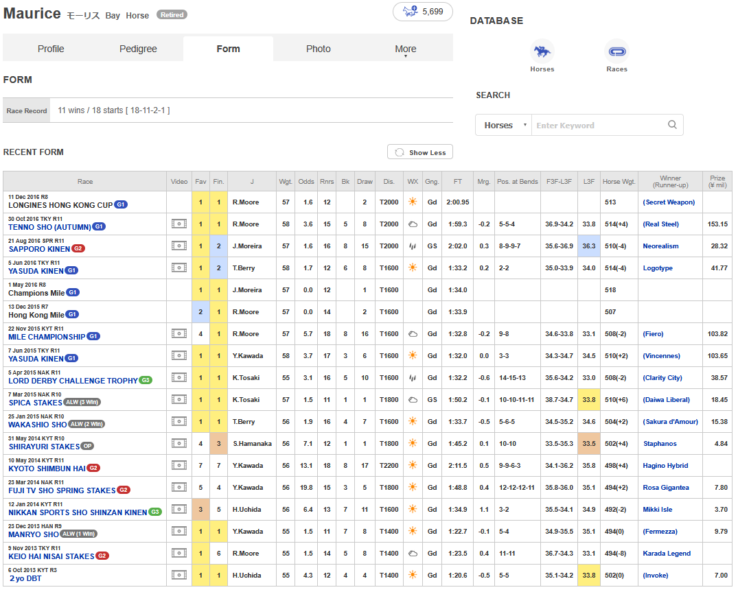Image resolution: width=738 pixels, height=592 pixels.
Task: Open SPICA STAKES race link
Action: pos(35,403)
